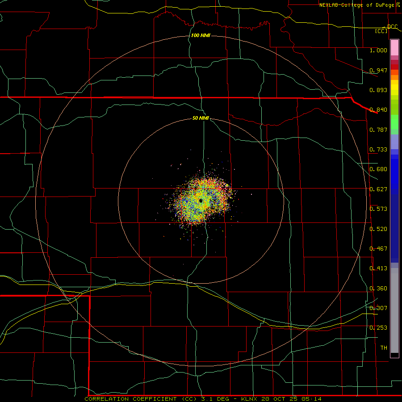
Task: Select the 0.947 scale value
Action: (x=378, y=70)
